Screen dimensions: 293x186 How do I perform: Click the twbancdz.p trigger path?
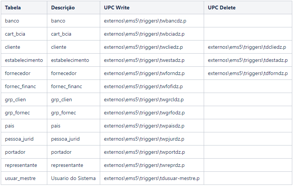tap(145, 21)
